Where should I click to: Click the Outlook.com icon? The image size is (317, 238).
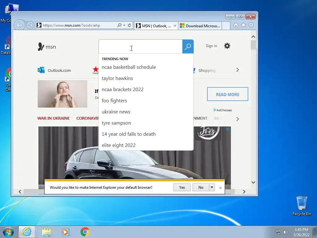(41, 70)
